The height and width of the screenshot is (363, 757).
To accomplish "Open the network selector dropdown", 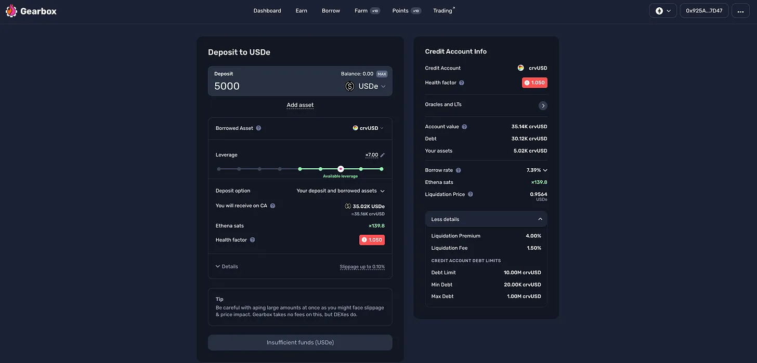I will (x=663, y=11).
